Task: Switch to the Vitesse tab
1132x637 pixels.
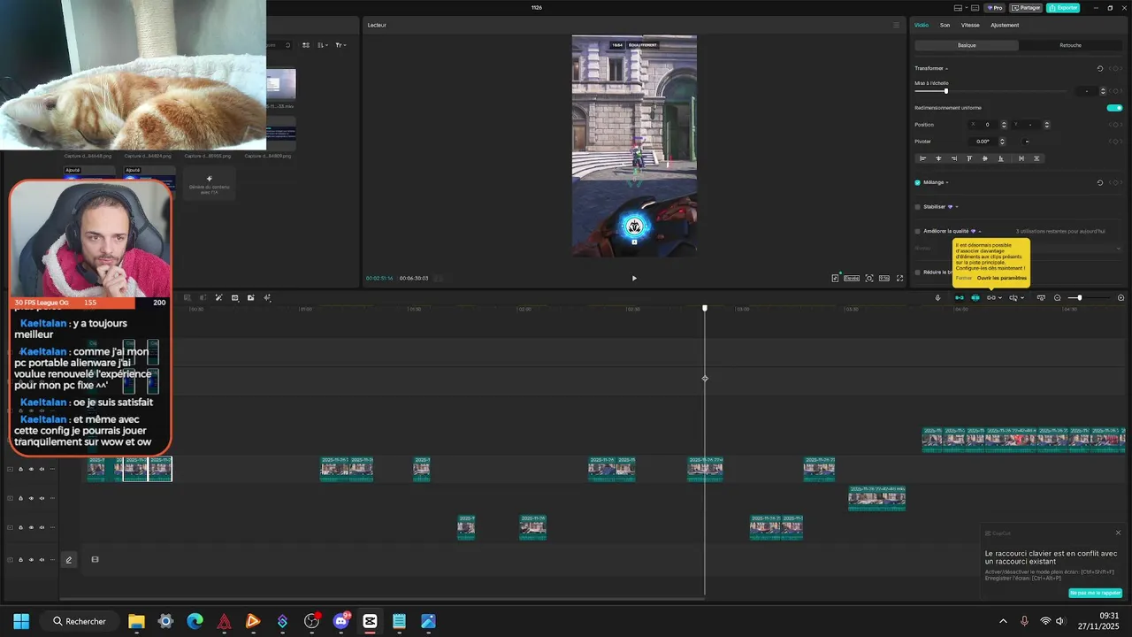Action: coord(970,25)
